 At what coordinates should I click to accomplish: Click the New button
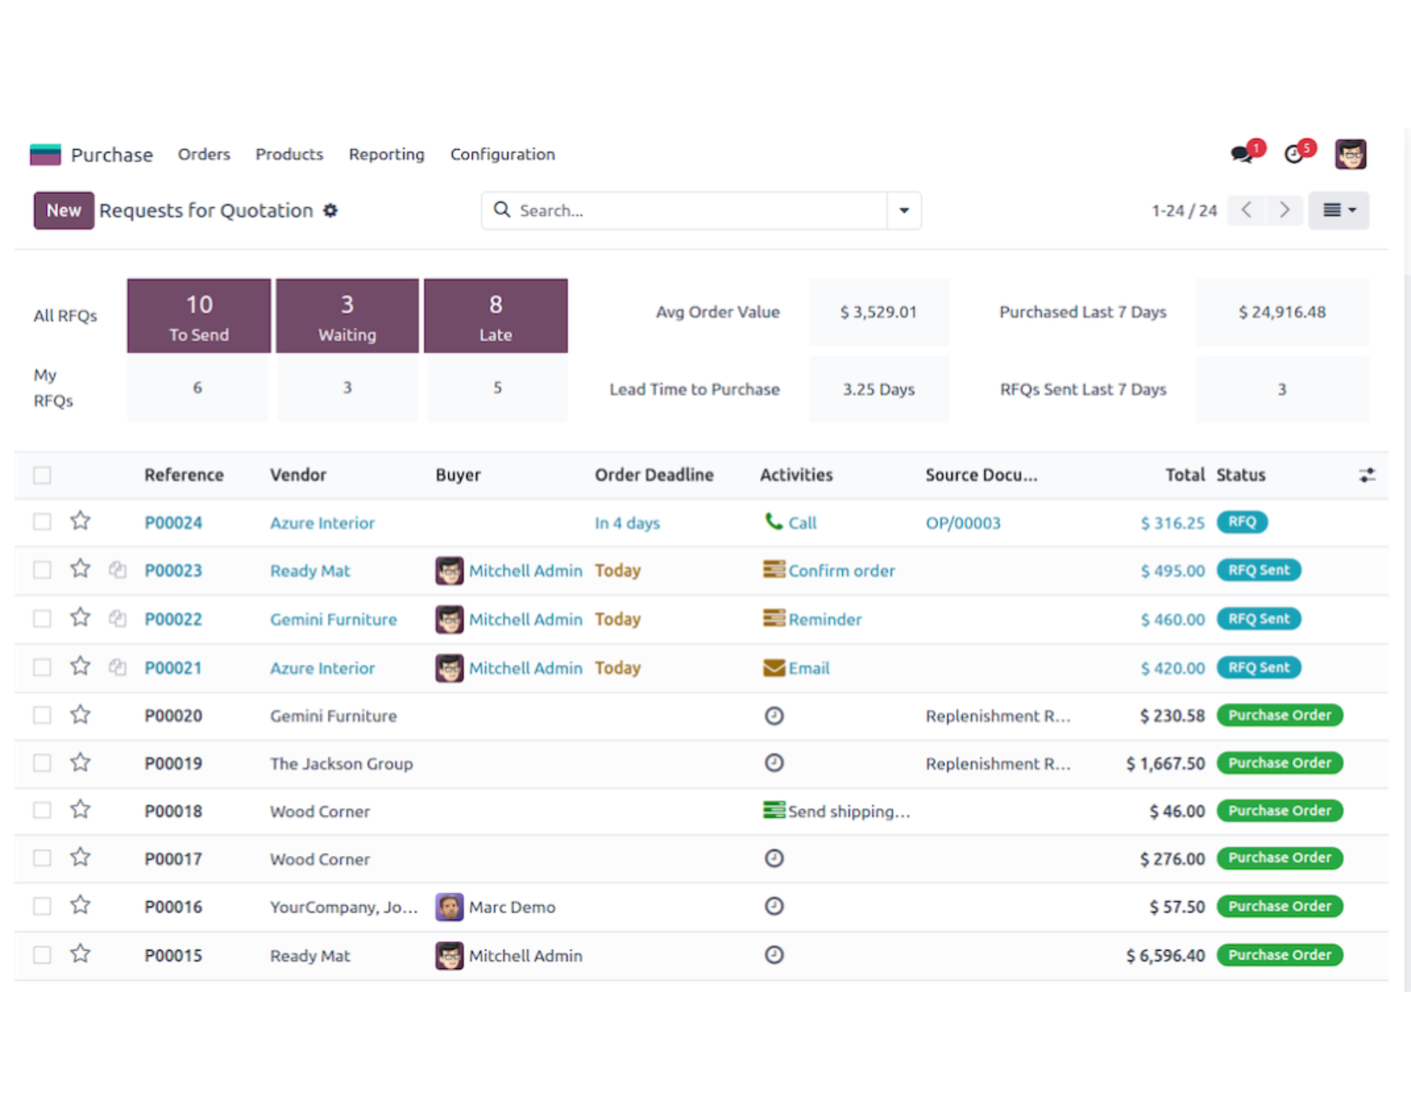[64, 211]
